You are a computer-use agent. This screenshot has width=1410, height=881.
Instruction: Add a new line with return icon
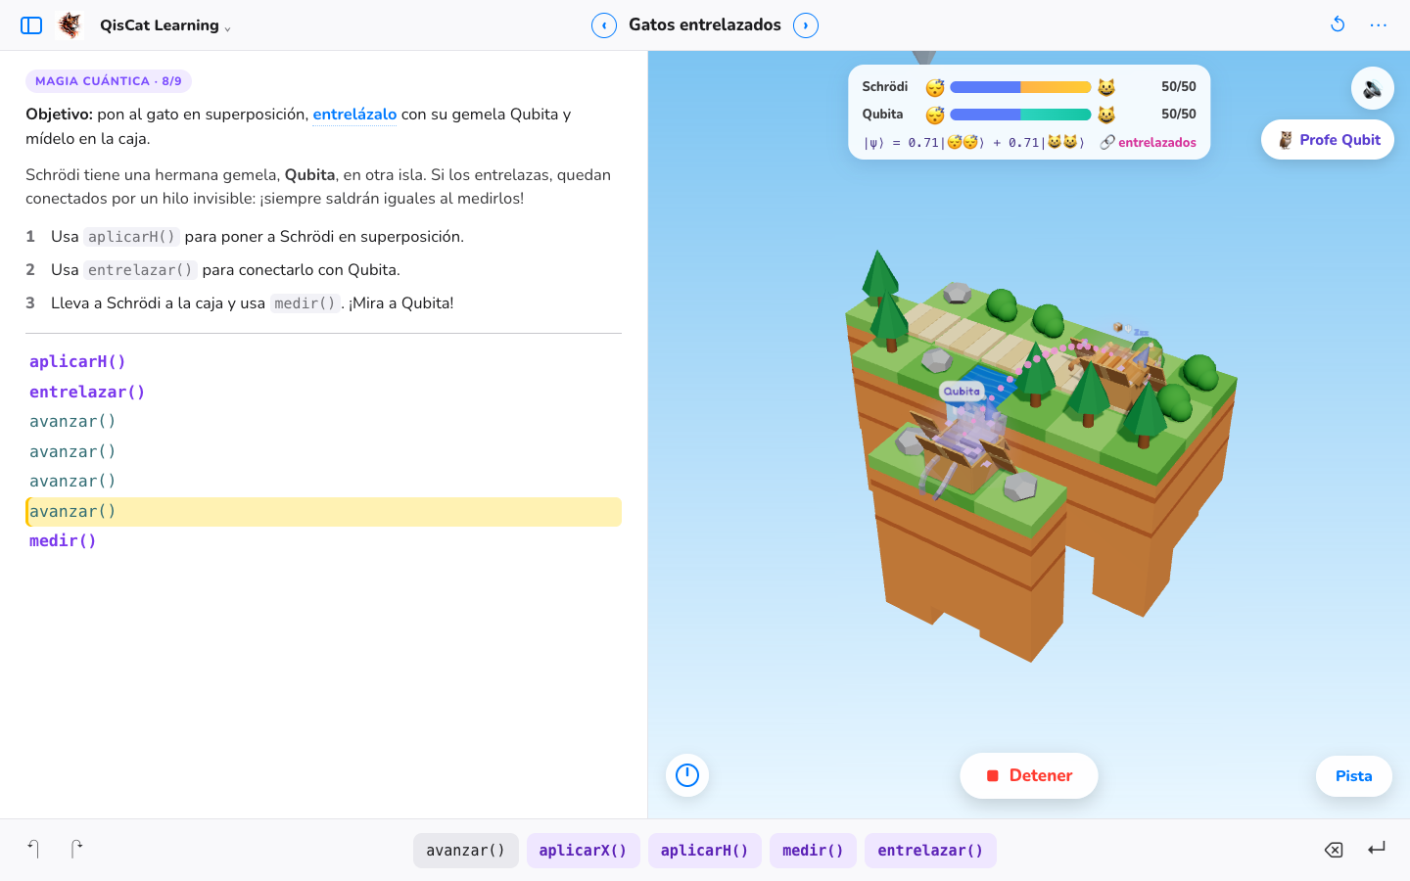[1377, 849]
